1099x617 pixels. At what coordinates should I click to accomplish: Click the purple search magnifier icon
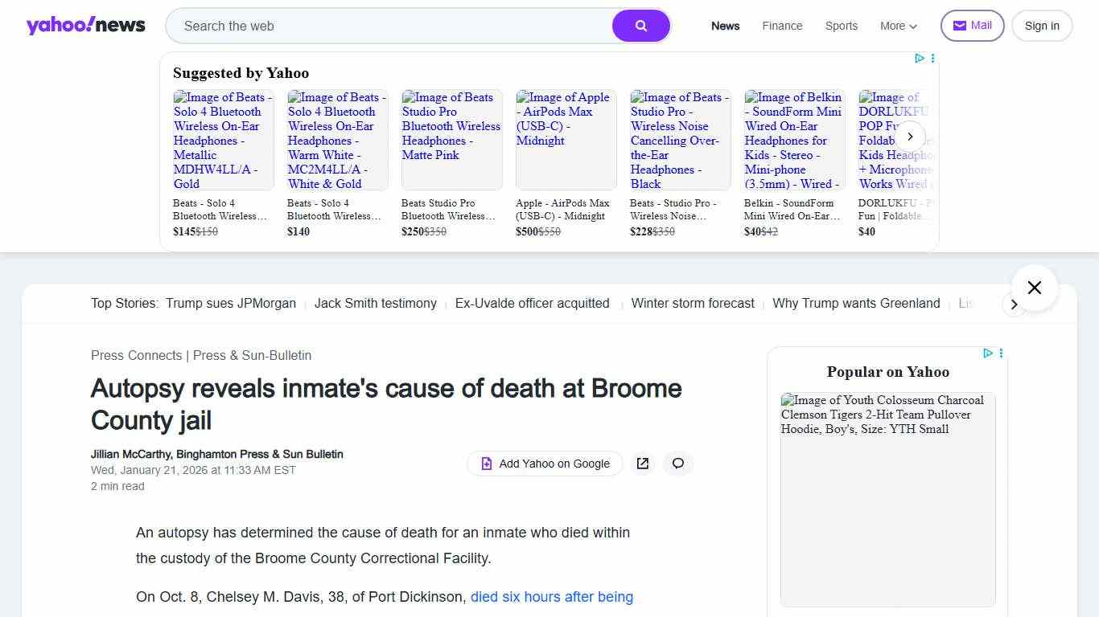coord(640,26)
